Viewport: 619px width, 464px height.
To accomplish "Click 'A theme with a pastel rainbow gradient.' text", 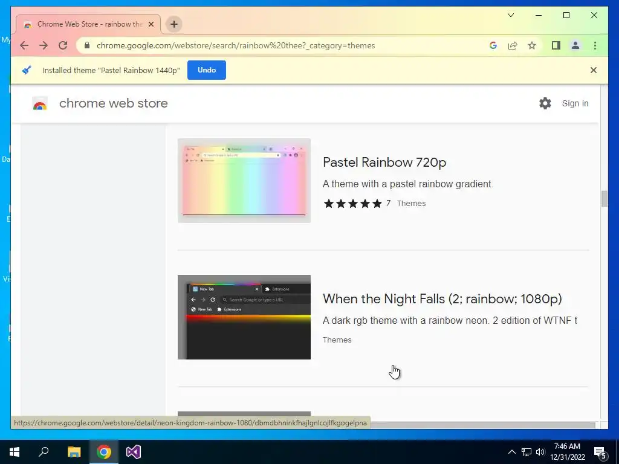I will 408,184.
